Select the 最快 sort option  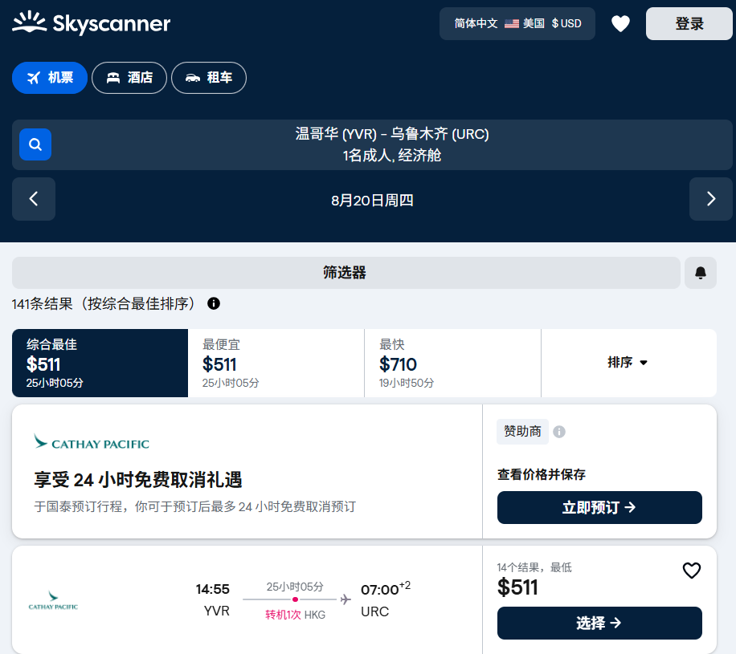452,363
